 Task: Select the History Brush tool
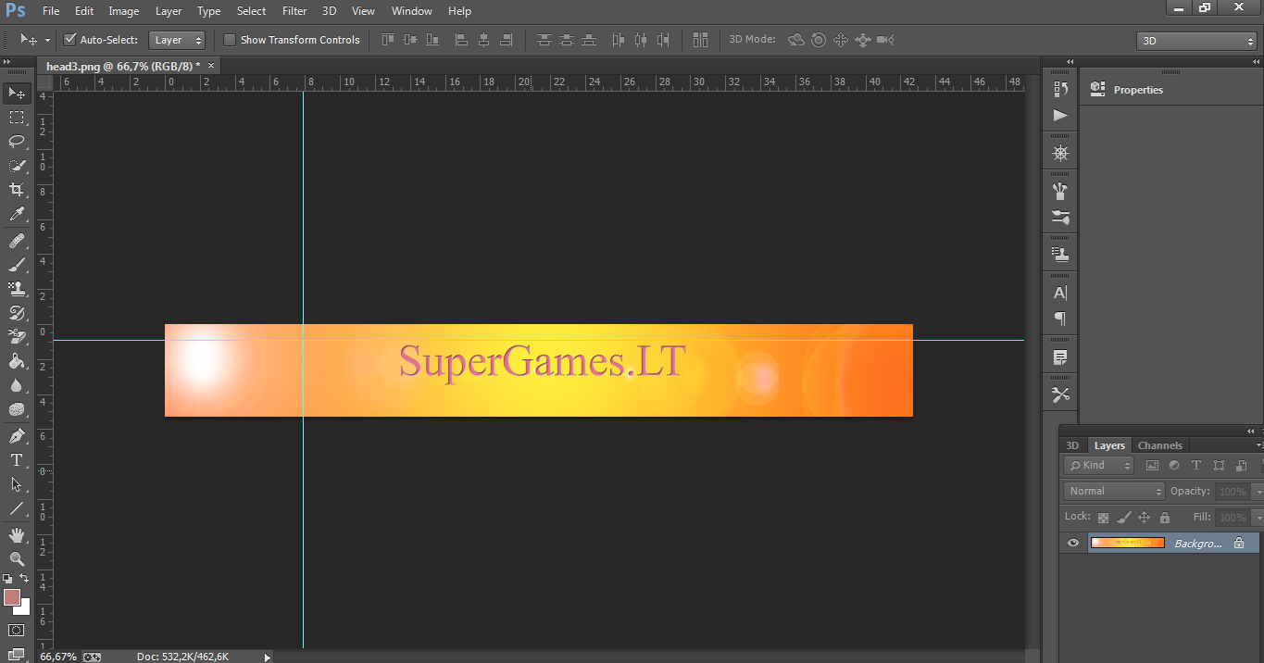click(17, 313)
